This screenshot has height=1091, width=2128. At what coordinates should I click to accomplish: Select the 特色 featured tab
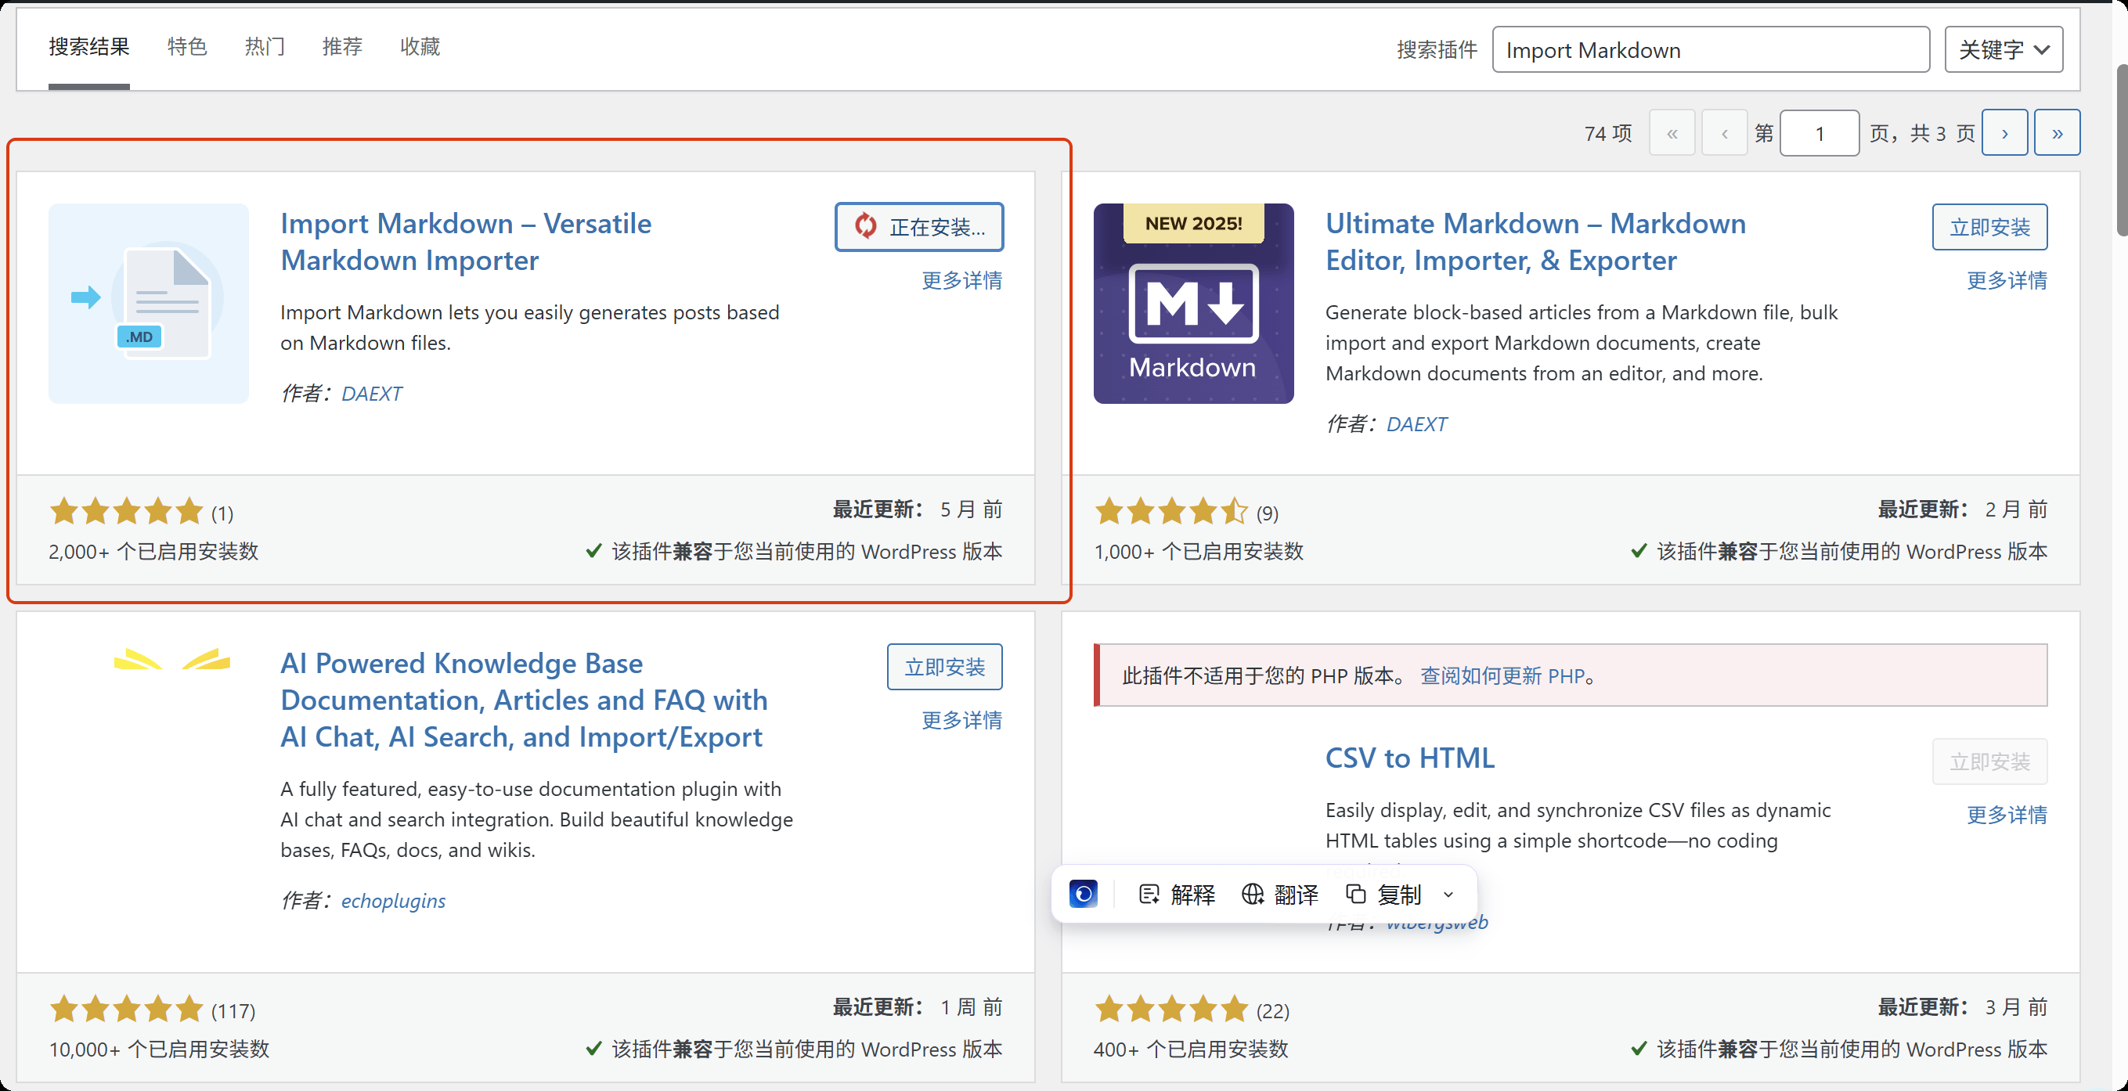186,46
